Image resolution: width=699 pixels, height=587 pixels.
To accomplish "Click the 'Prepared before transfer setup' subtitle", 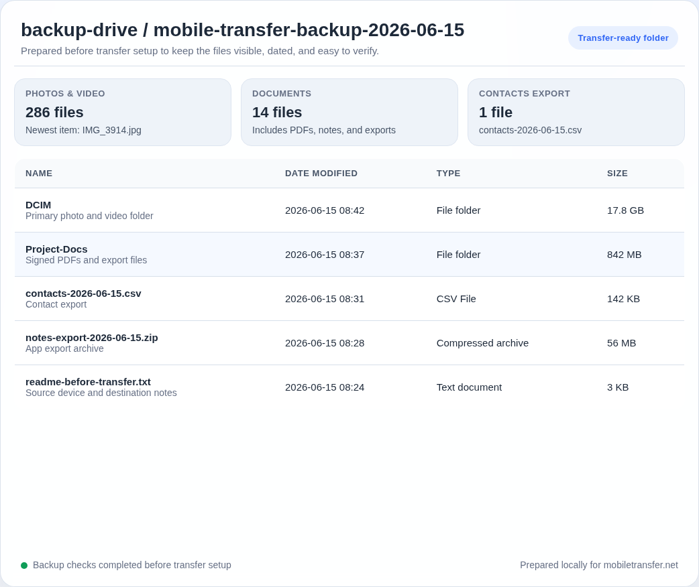I will click(x=200, y=51).
